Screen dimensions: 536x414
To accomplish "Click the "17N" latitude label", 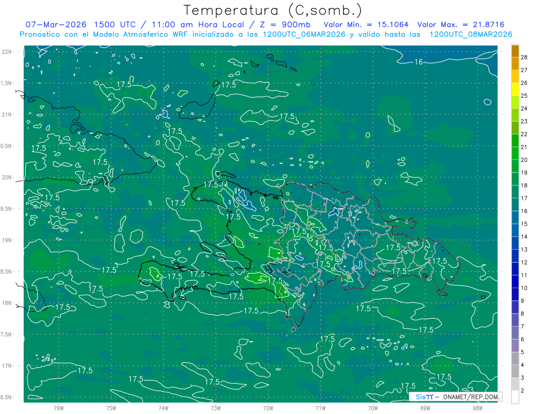I will [7, 366].
